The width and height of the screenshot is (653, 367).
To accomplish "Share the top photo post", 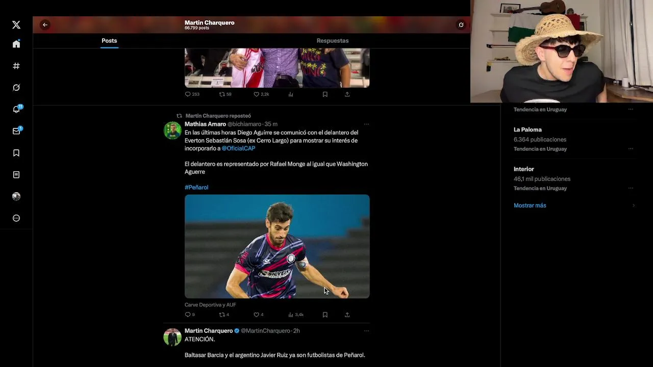I will (x=347, y=94).
